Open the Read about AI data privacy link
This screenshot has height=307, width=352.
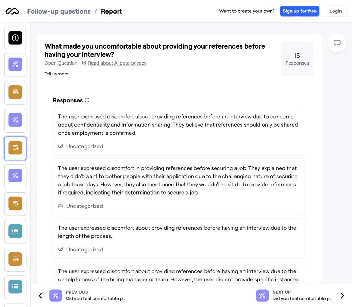tap(117, 63)
